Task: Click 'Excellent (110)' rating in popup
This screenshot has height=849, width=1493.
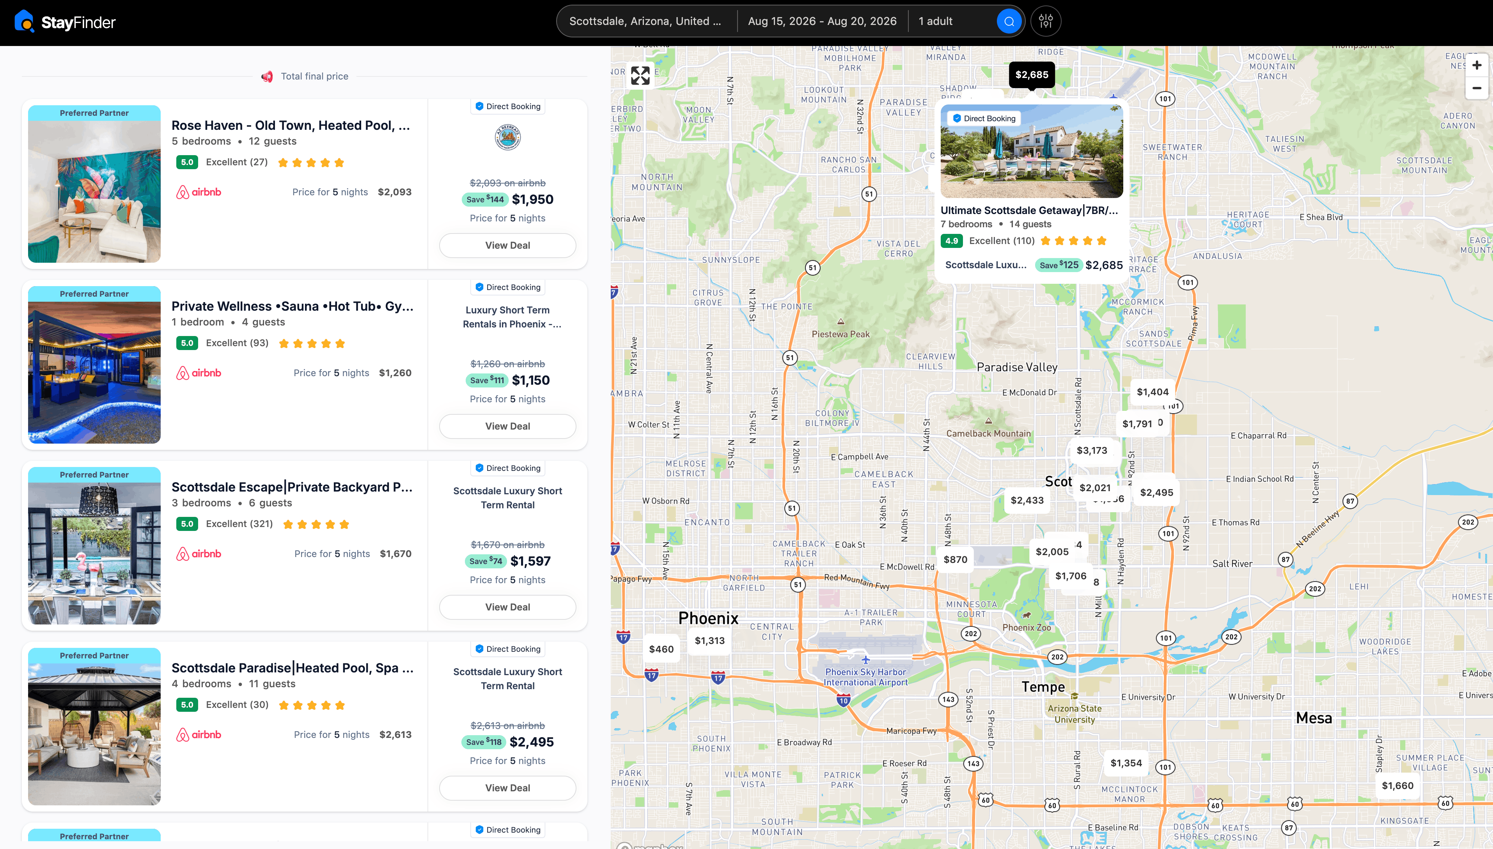Action: 1002,241
